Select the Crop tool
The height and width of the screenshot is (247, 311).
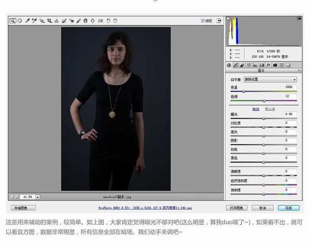point(49,21)
